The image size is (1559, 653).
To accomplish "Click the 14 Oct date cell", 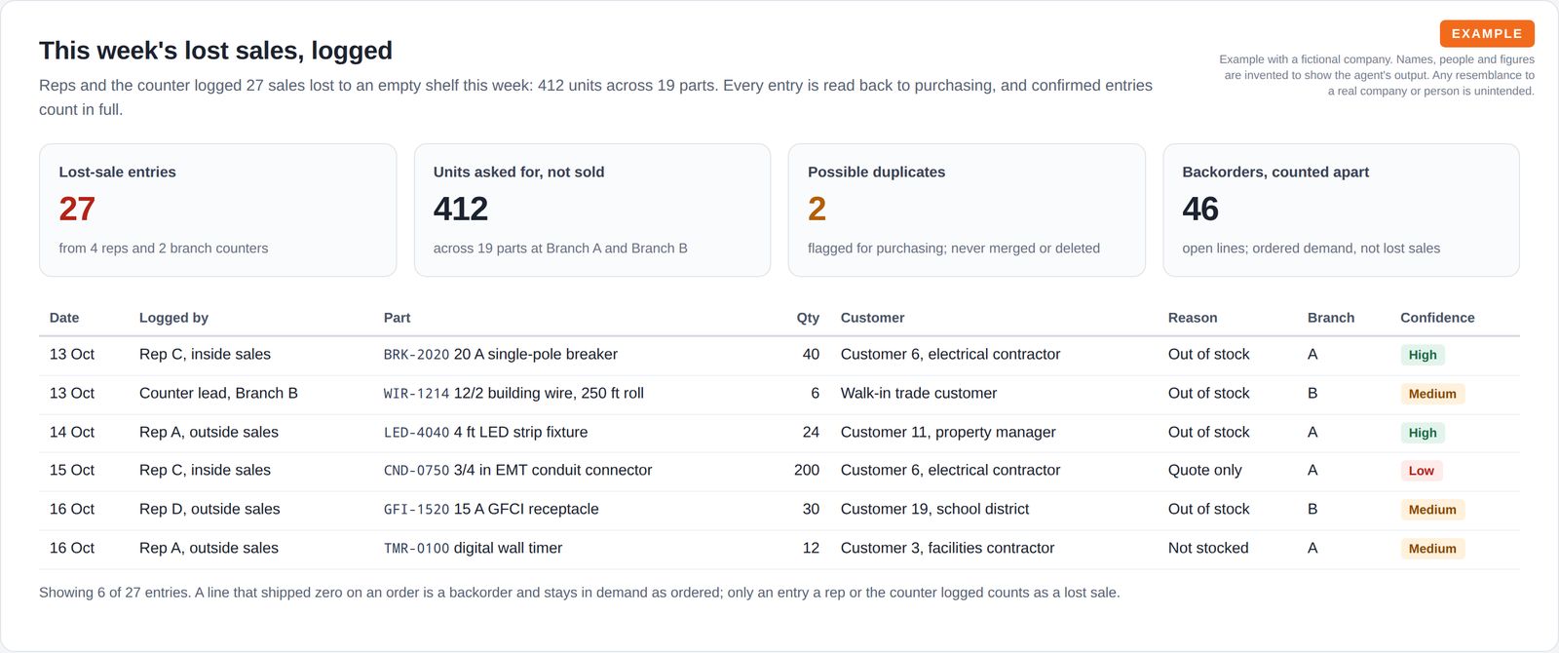I will [x=72, y=432].
